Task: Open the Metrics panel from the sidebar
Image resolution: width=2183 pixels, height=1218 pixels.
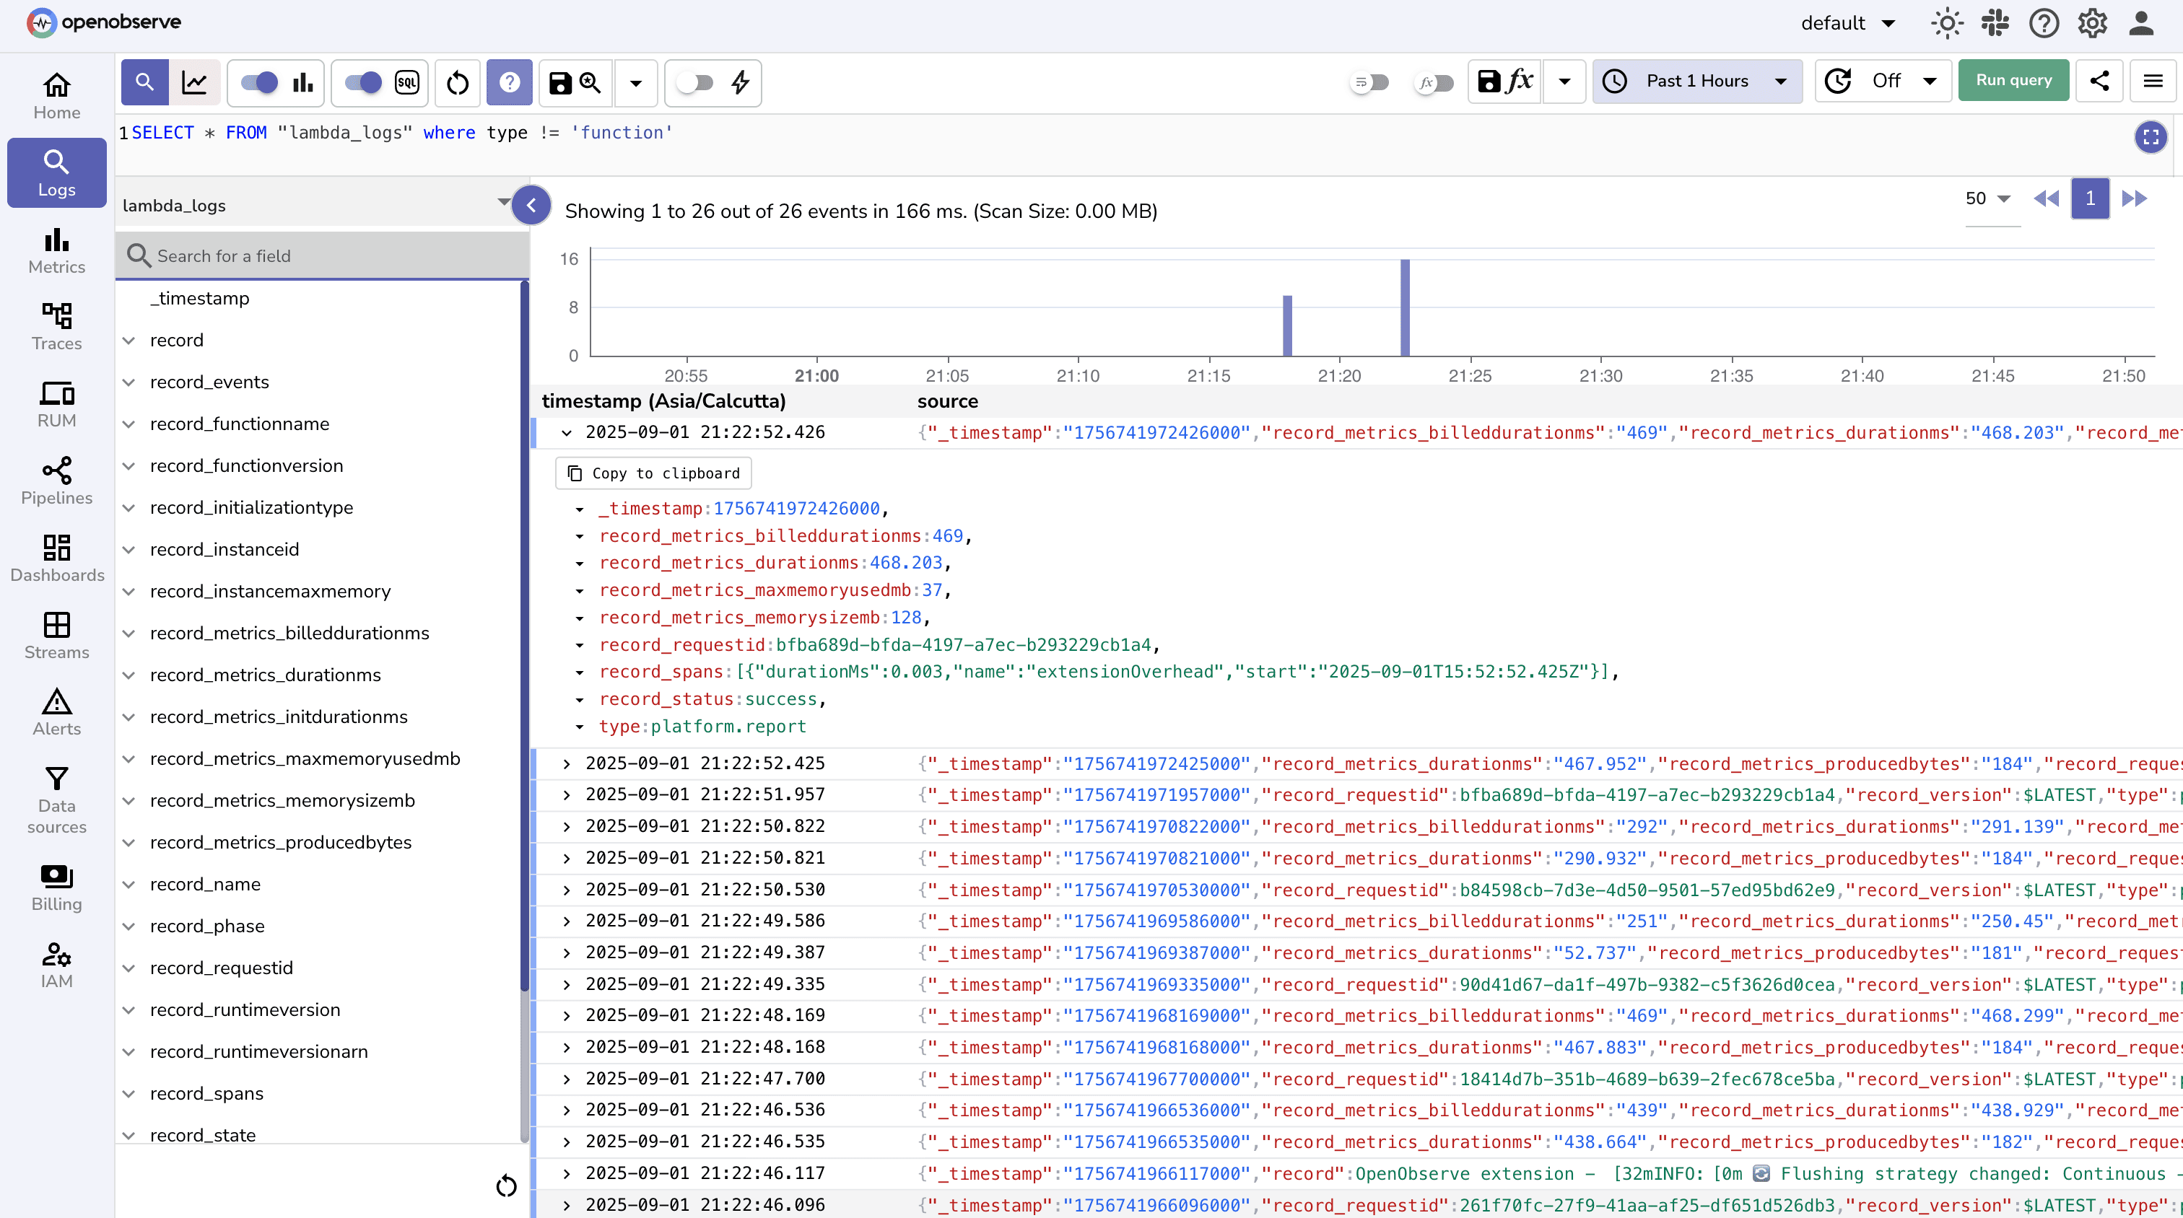Action: tap(56, 250)
